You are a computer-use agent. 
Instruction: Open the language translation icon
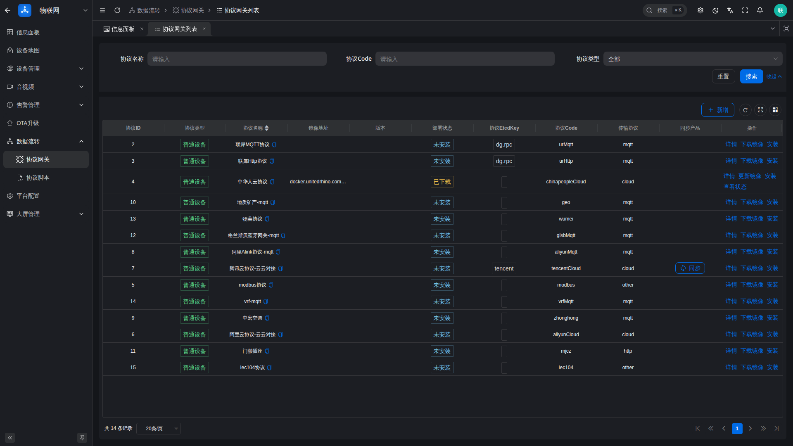[x=730, y=10]
